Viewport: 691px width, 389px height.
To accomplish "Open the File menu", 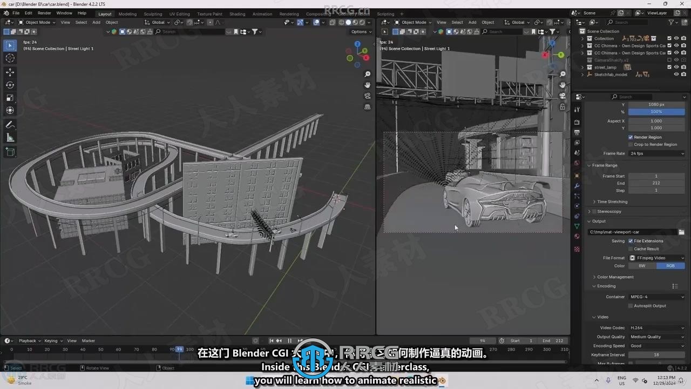I will tap(16, 13).
